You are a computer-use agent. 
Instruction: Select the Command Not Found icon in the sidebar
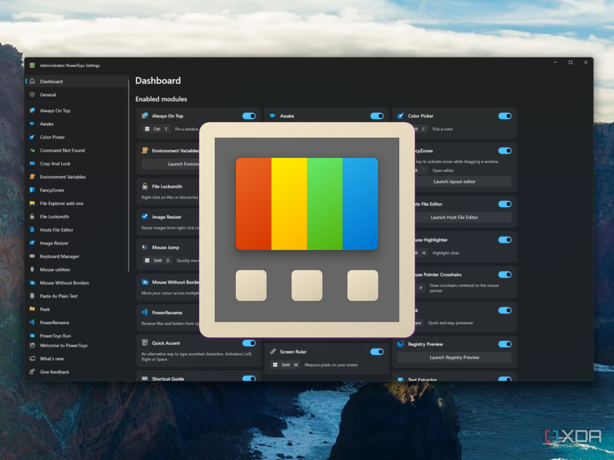click(32, 150)
